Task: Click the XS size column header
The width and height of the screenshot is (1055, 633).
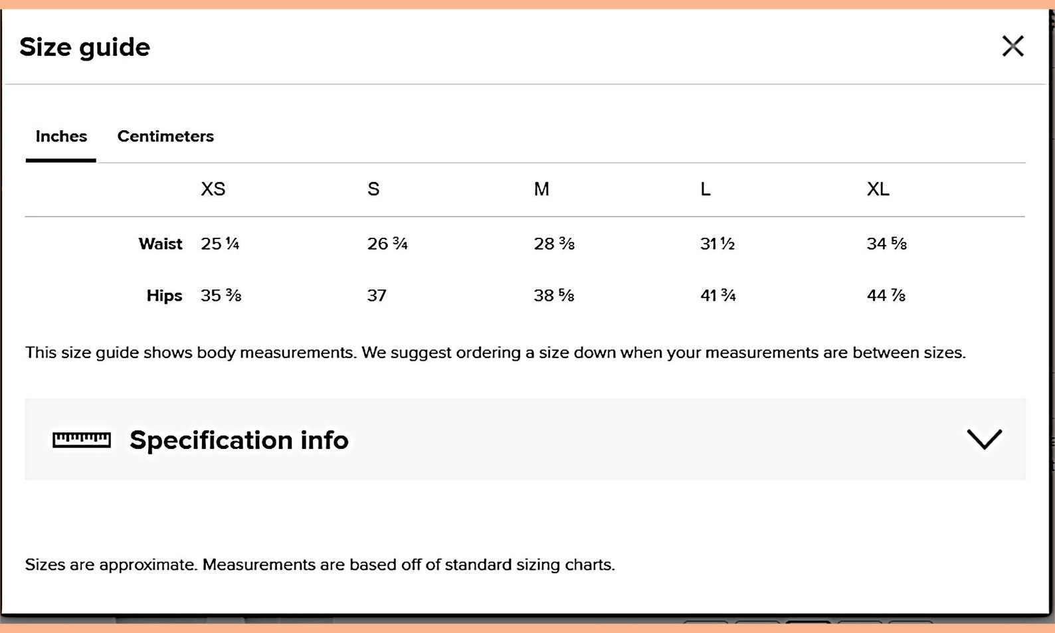Action: click(x=213, y=189)
